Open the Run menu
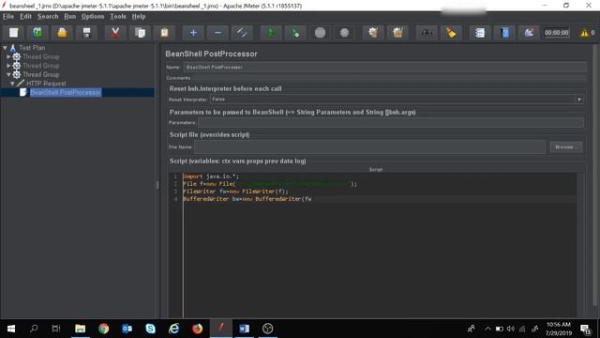The height and width of the screenshot is (338, 600). 69,17
